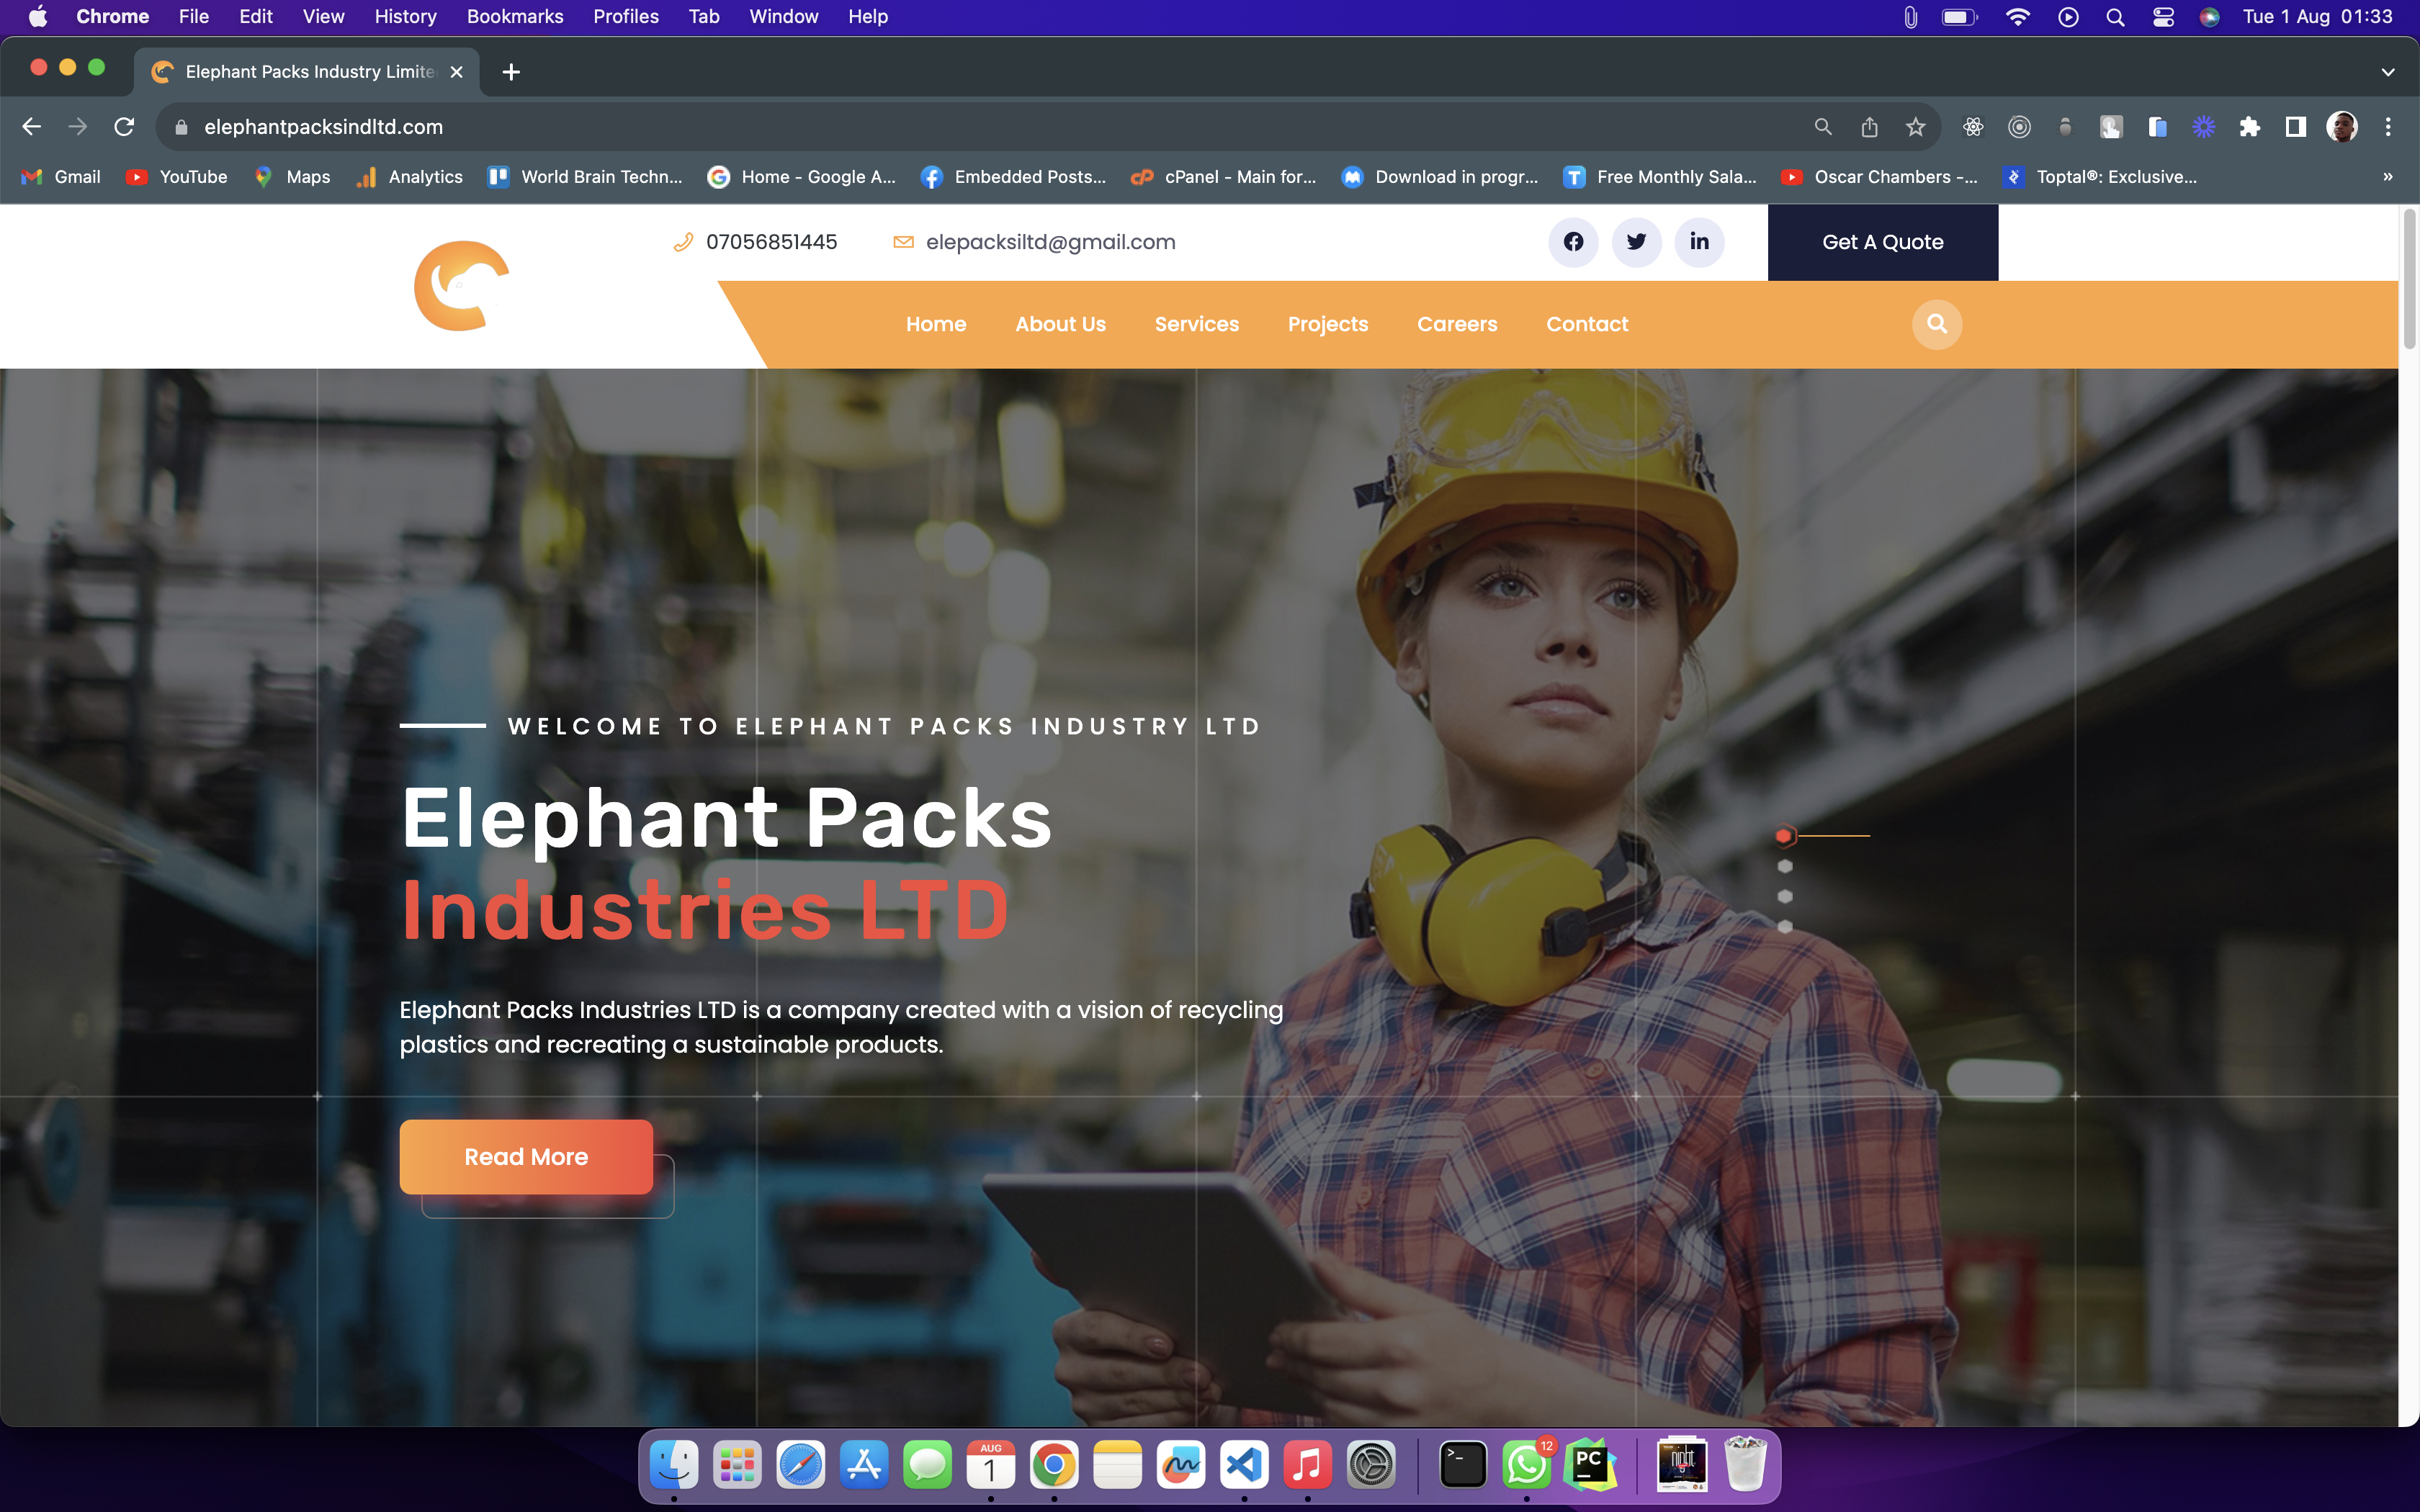Reload the page

coord(124,127)
